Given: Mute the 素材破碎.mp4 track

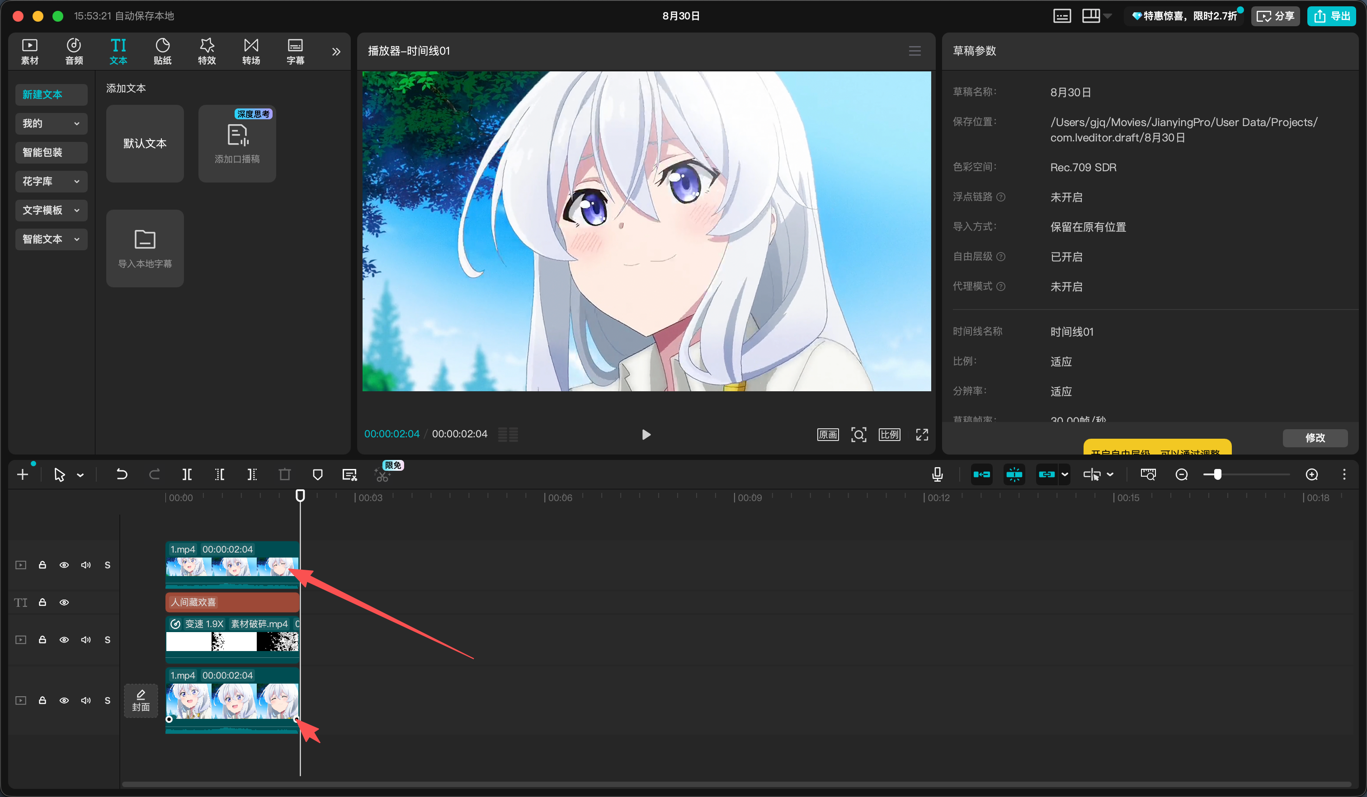Looking at the screenshot, I should [x=86, y=640].
